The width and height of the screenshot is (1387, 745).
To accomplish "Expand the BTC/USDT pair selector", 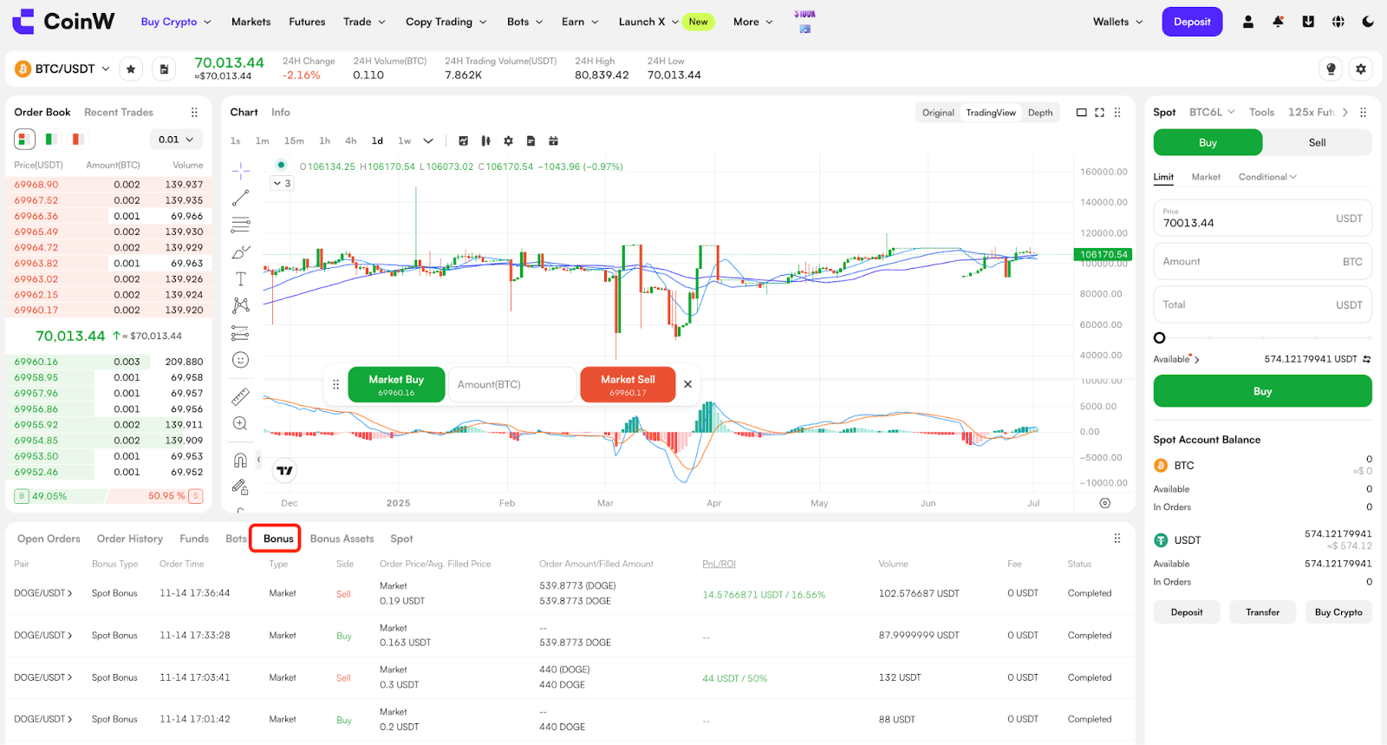I will (x=62, y=69).
